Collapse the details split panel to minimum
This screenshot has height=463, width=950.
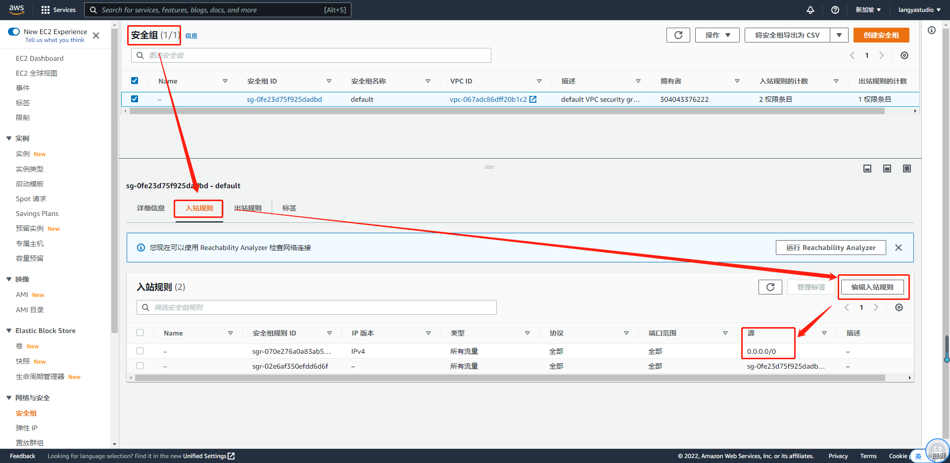[867, 168]
